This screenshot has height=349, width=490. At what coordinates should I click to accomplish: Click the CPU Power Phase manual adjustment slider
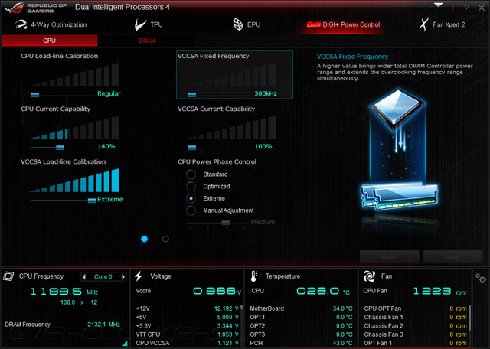pyautogui.click(x=226, y=223)
